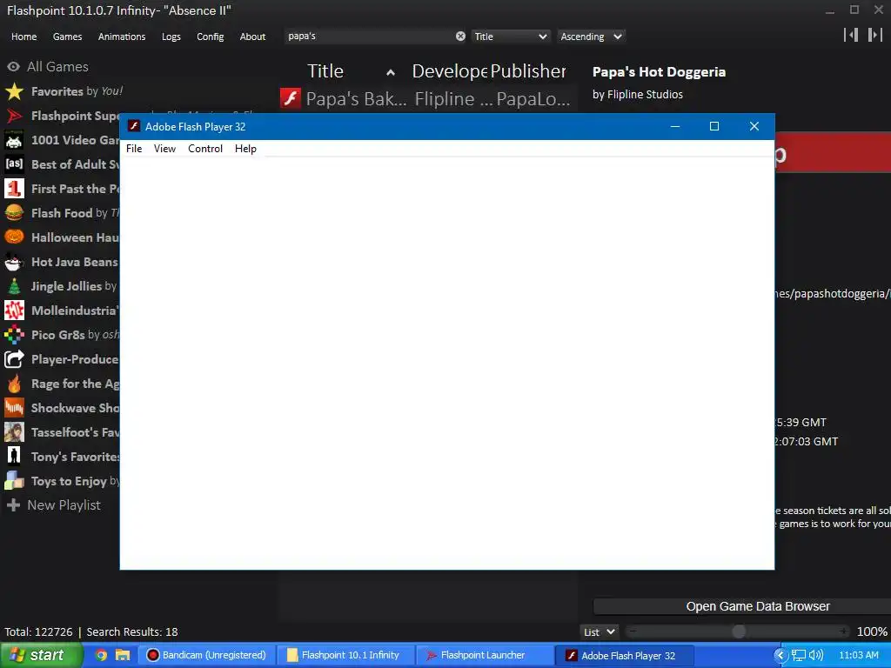The width and height of the screenshot is (891, 668).
Task: Click the Flash icon beside Papa's Bak... row
Action: [291, 98]
